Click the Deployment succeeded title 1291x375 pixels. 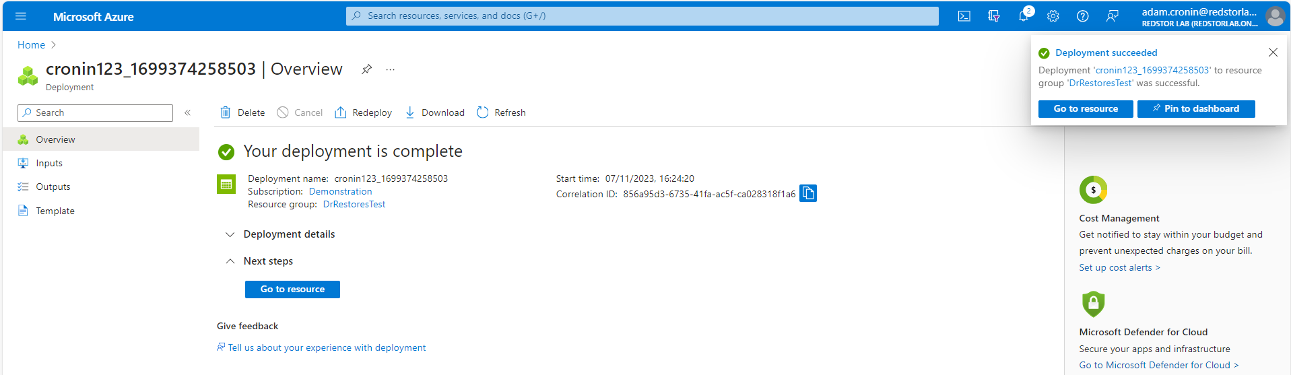pyautogui.click(x=1106, y=53)
